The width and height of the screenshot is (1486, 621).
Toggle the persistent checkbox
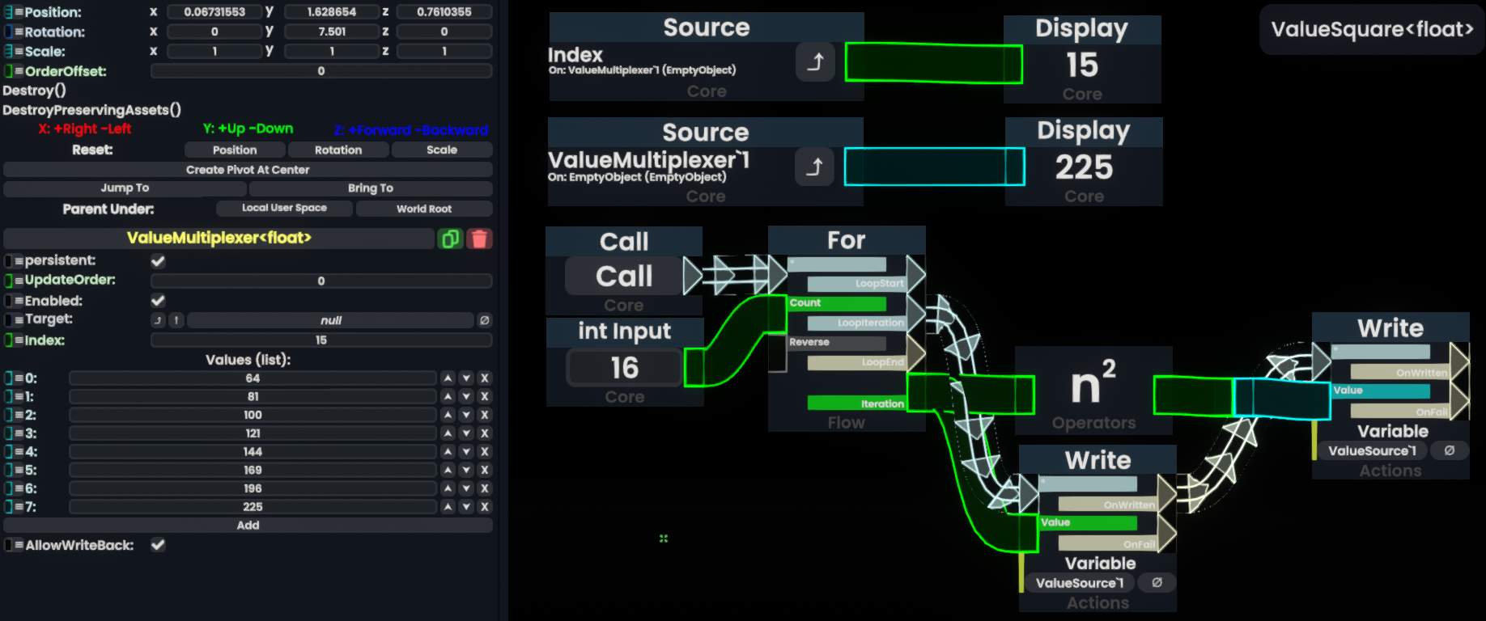point(158,261)
